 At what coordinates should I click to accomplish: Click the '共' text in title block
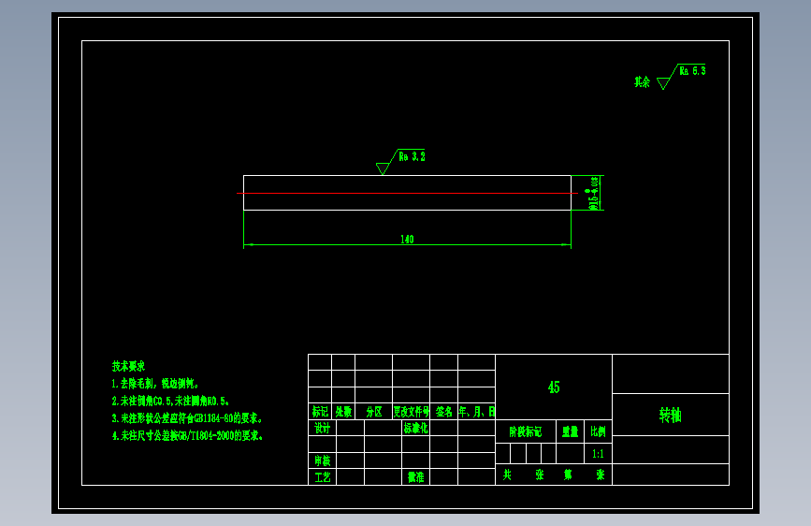(x=507, y=475)
